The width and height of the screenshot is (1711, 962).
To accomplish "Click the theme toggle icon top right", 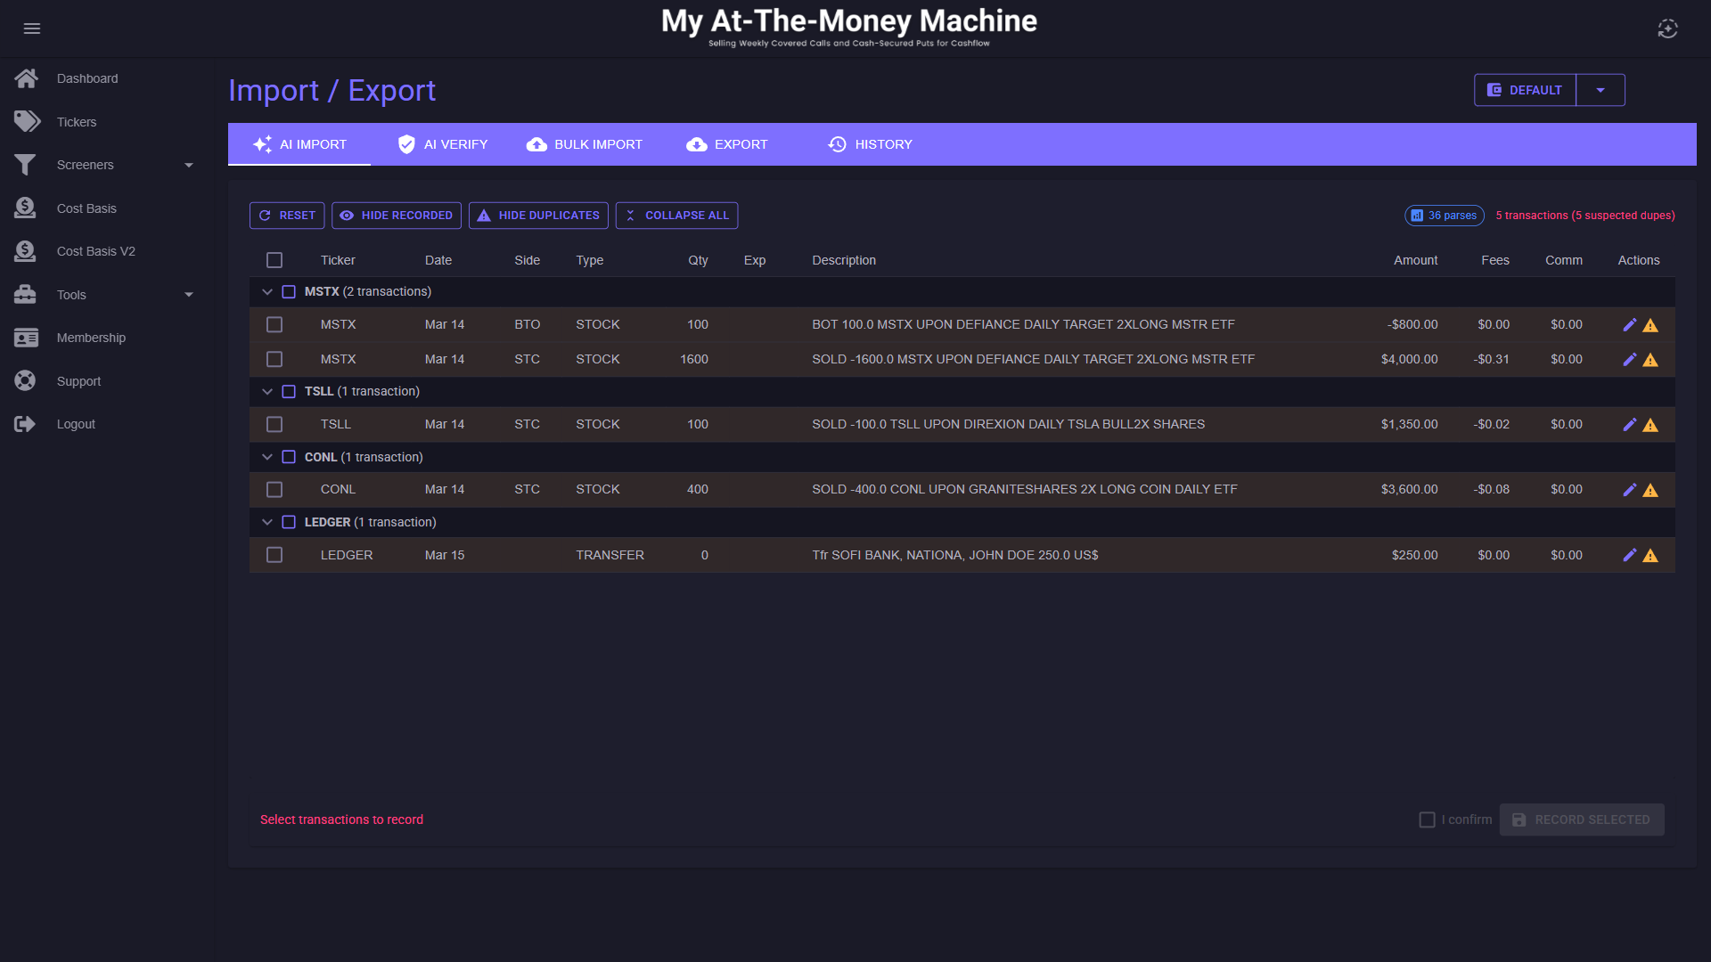I will 1667,29.
